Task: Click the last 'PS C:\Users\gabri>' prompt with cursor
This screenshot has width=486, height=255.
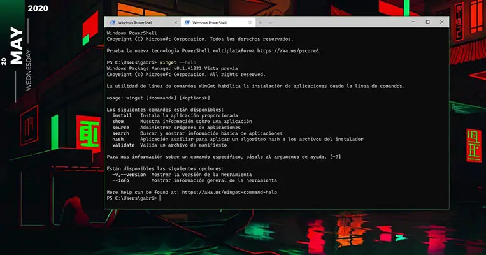Action: click(134, 198)
